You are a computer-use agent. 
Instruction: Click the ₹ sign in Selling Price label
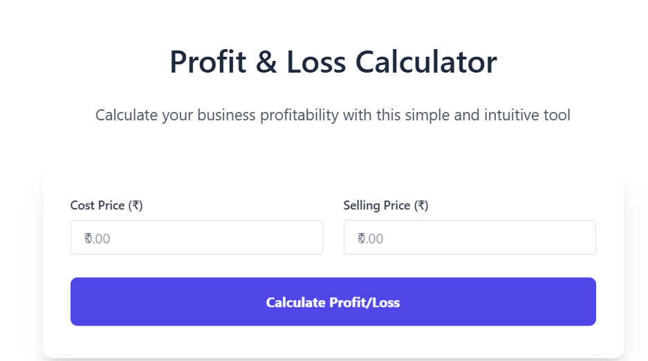(420, 205)
